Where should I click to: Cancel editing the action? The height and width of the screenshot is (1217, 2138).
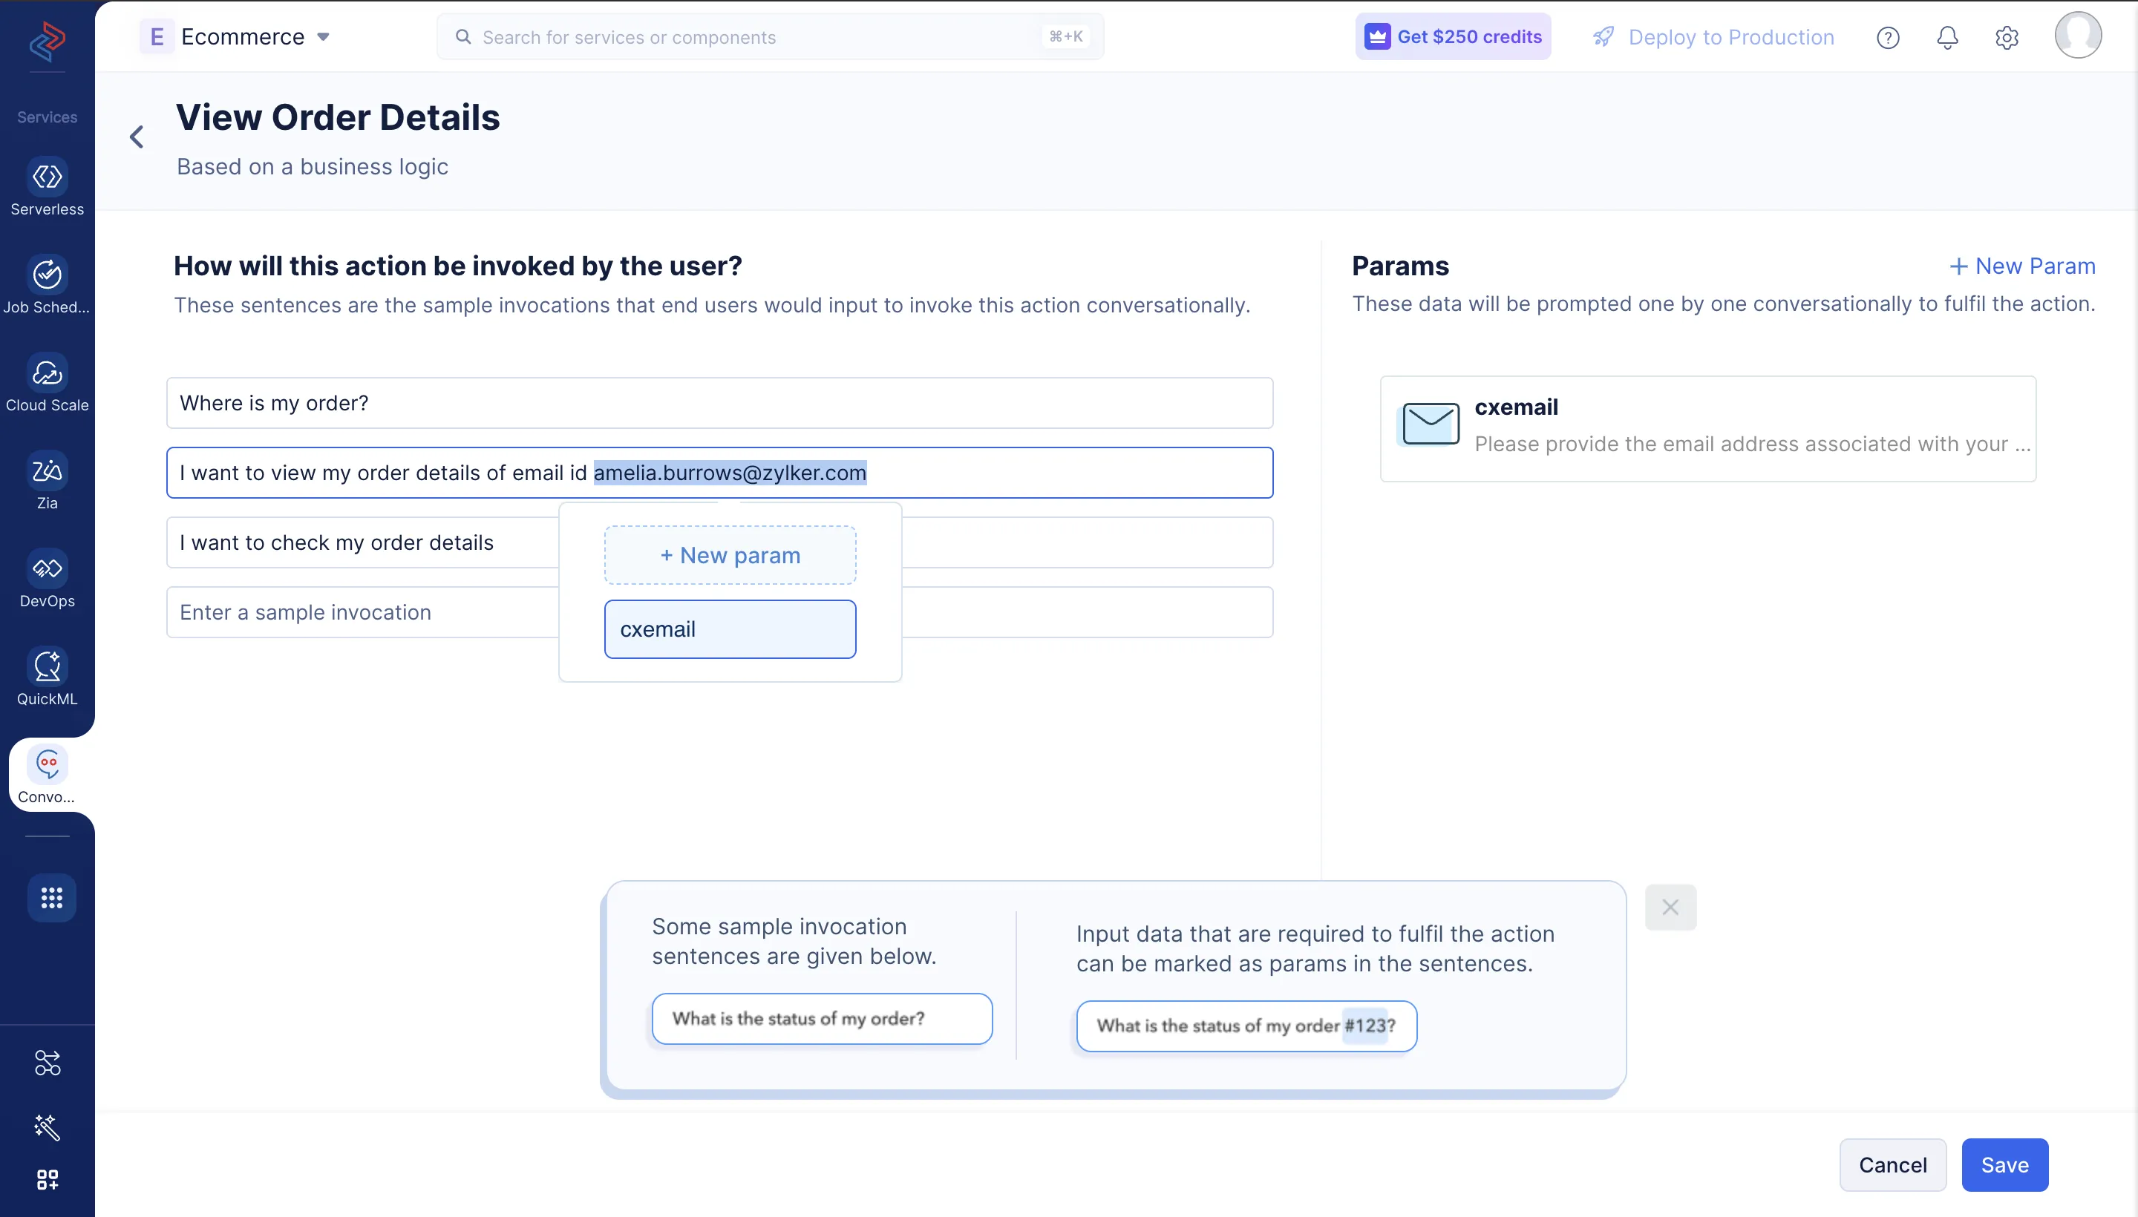[x=1892, y=1164]
